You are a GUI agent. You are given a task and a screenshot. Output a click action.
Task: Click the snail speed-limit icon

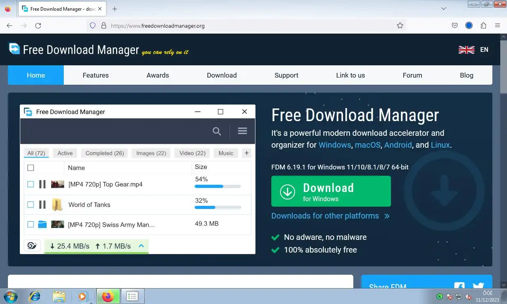32,246
